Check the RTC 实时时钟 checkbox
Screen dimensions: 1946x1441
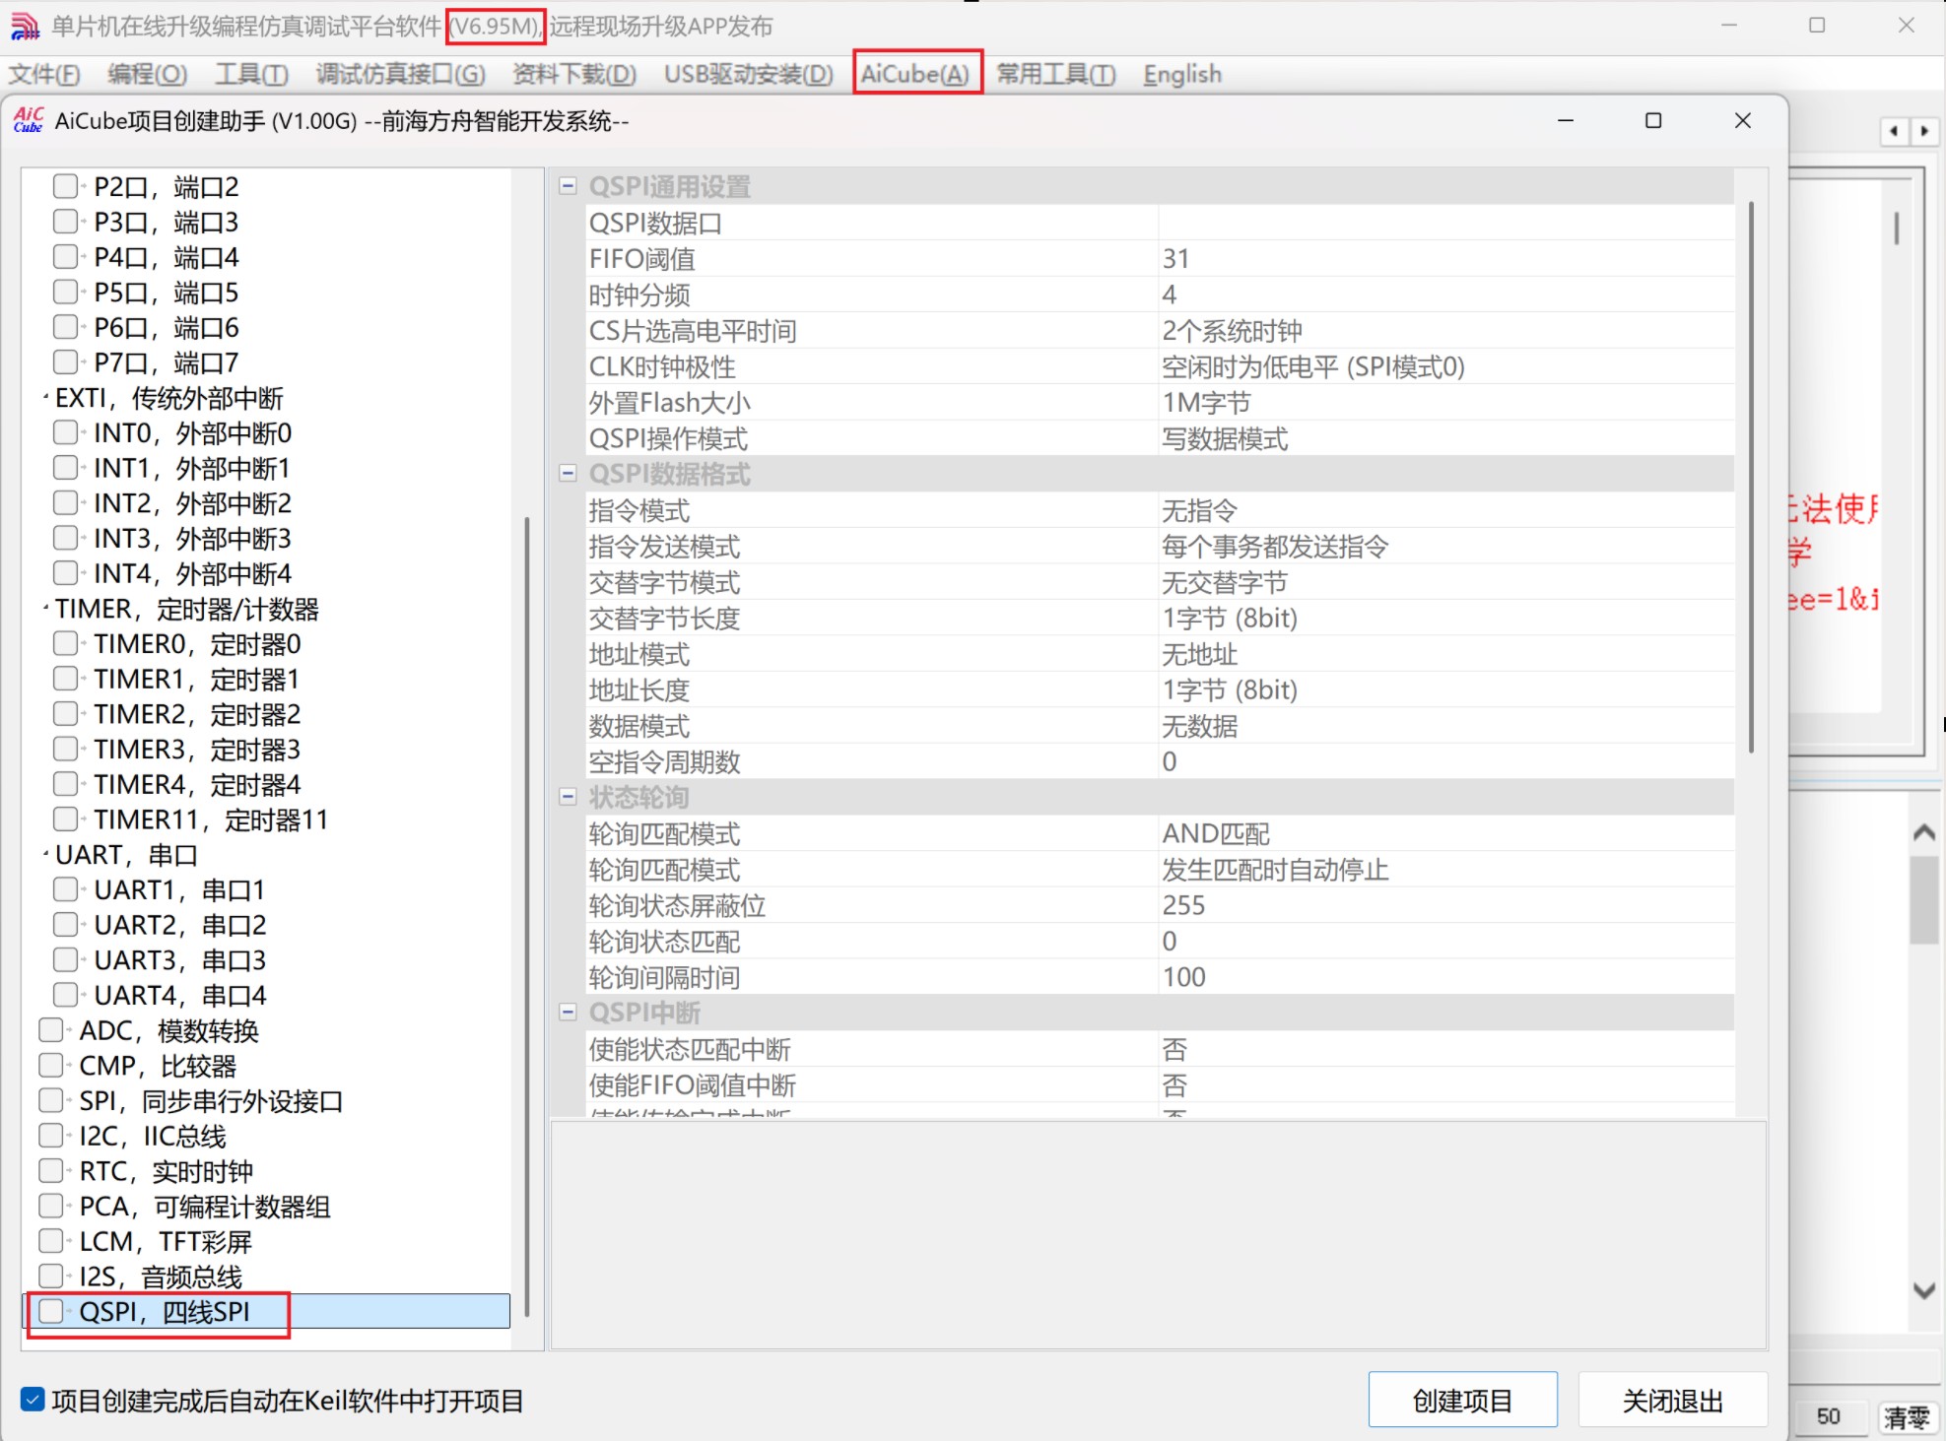coord(51,1171)
